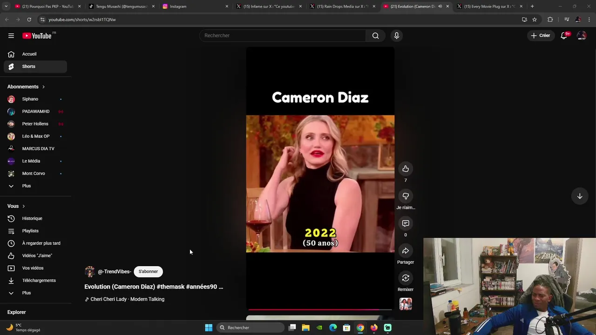Mute the Evolution tab audio icon
This screenshot has width=596, height=335.
(440, 7)
